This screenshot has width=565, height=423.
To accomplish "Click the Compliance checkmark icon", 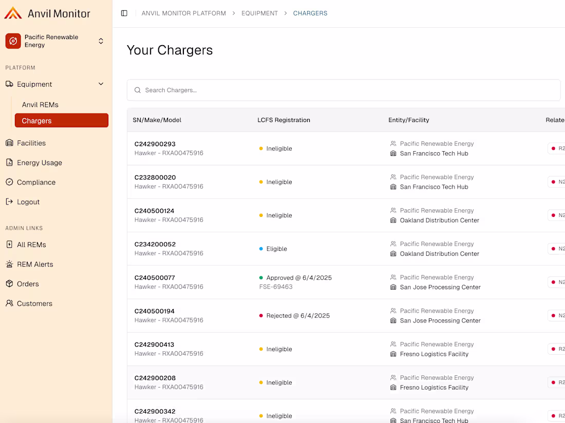I will pos(9,182).
